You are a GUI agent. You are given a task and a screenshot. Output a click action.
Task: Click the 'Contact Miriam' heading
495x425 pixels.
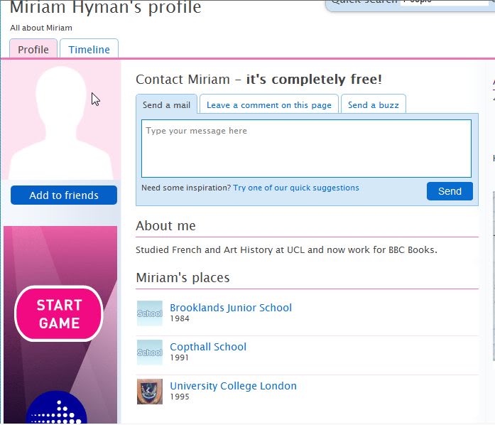tap(259, 80)
